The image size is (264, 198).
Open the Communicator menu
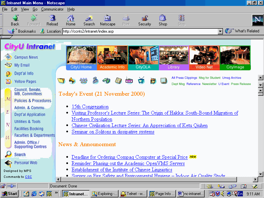coord(52,9)
